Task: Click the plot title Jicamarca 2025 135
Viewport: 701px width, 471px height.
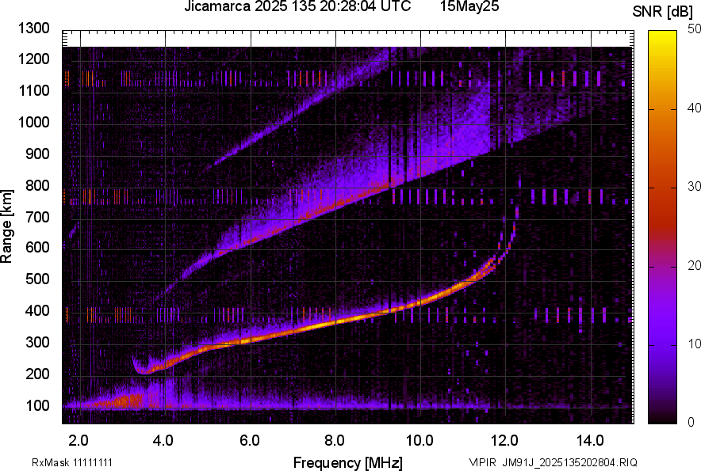Action: 251,6
